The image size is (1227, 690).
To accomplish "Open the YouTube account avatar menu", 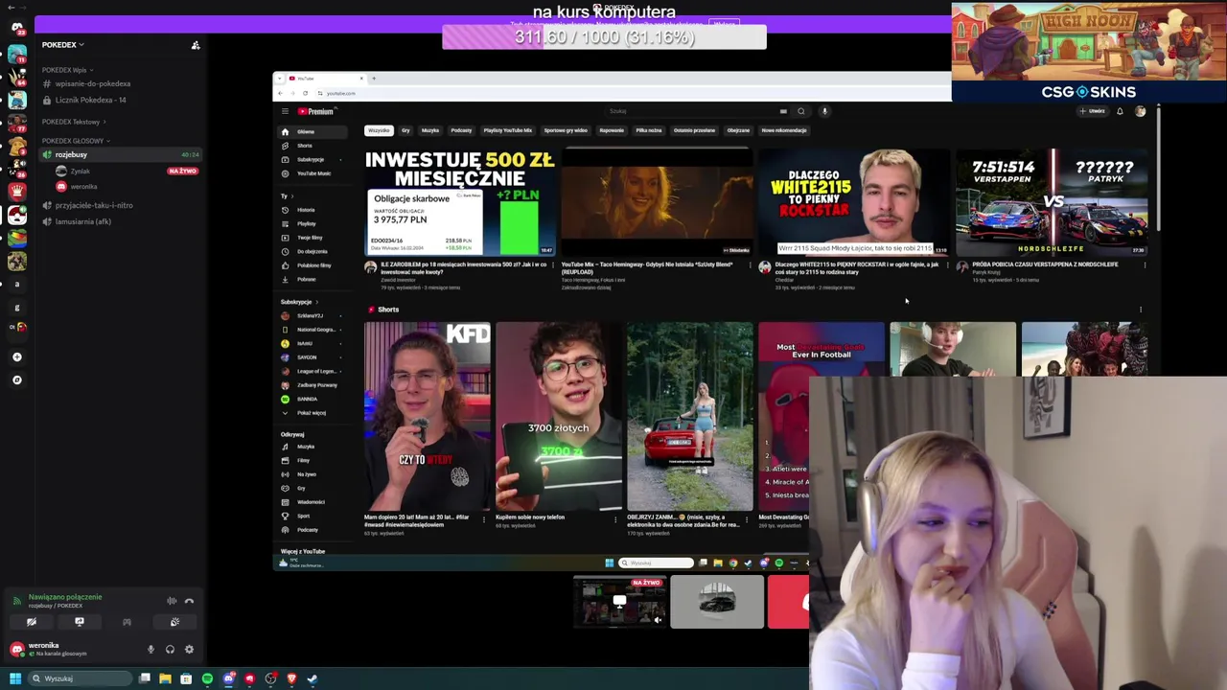I will (1140, 111).
